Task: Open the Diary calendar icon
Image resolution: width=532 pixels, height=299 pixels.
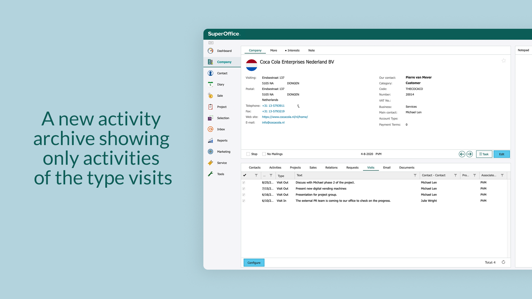Action: click(211, 84)
